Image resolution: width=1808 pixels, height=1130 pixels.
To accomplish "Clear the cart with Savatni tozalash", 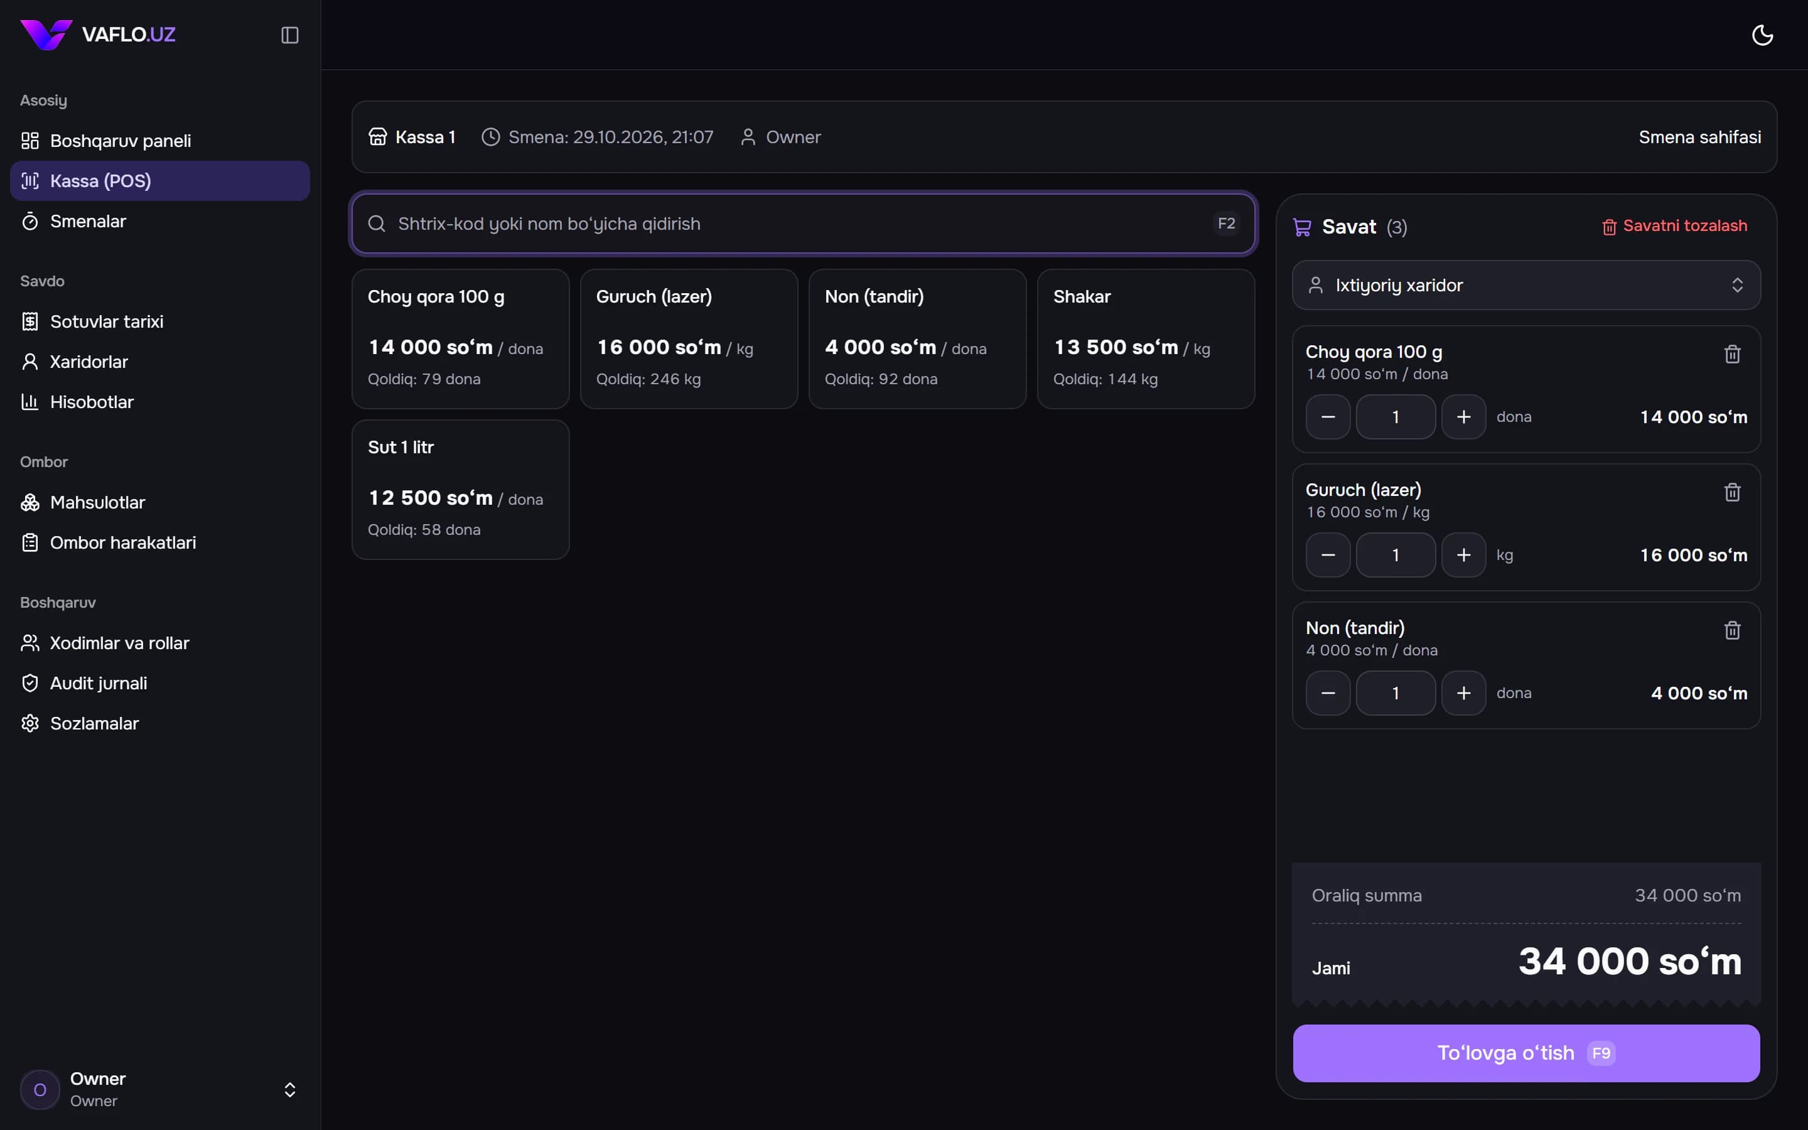I will pos(1674,226).
